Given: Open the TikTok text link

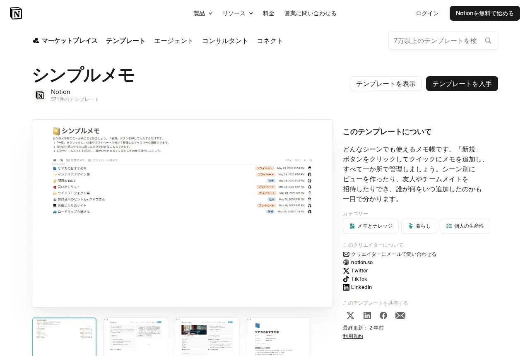Looking at the screenshot, I should (x=359, y=279).
